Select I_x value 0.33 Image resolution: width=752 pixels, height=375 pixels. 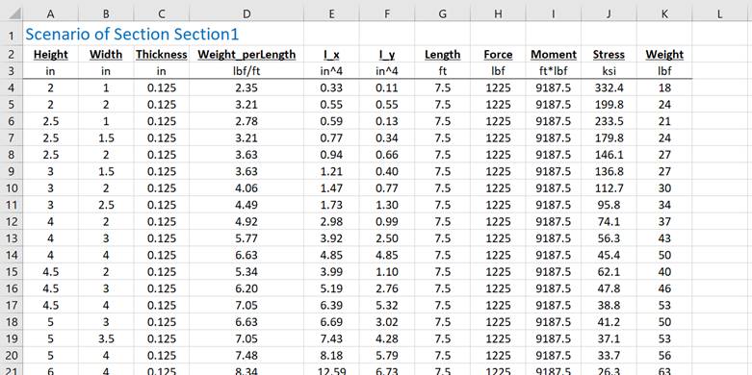(x=331, y=88)
